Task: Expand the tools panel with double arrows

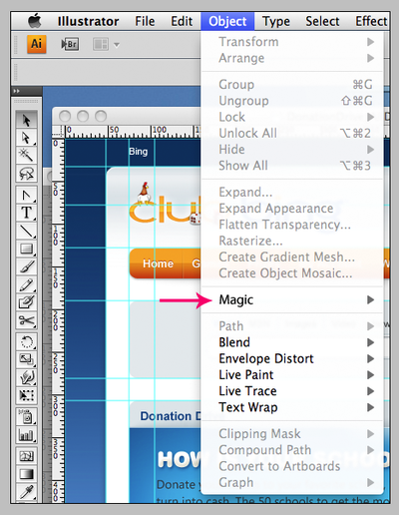Action: point(16,91)
